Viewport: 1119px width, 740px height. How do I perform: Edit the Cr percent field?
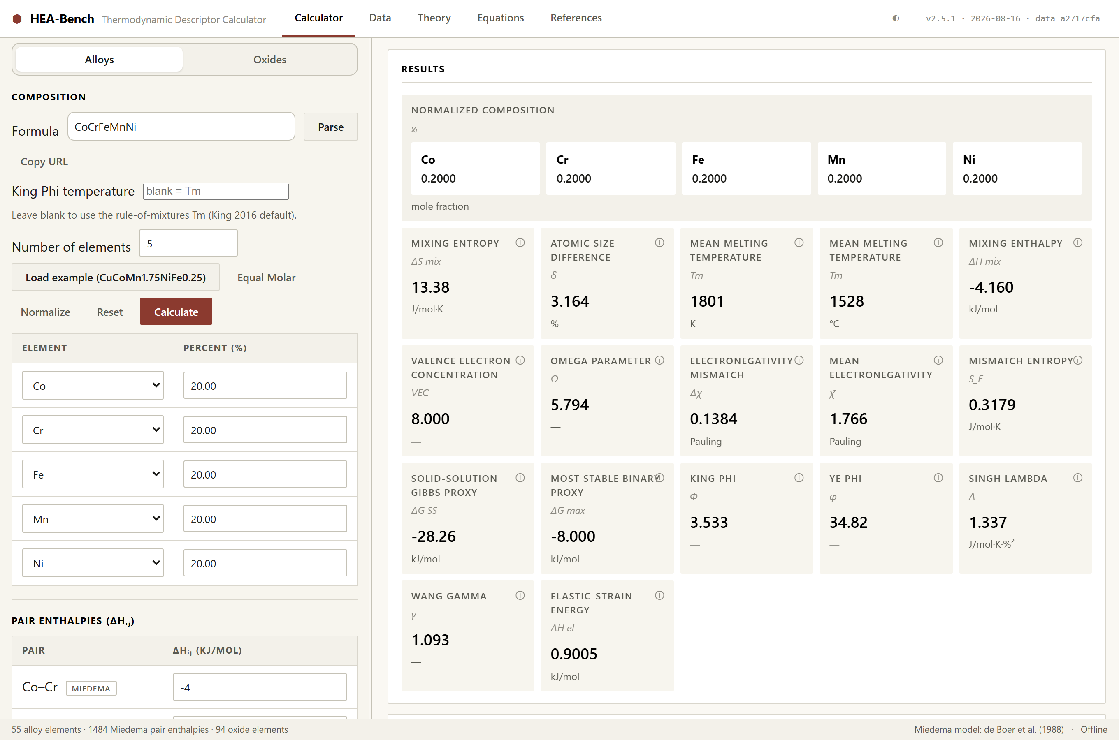point(265,430)
